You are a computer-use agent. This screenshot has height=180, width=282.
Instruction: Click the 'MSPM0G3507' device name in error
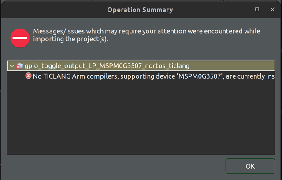[200, 76]
